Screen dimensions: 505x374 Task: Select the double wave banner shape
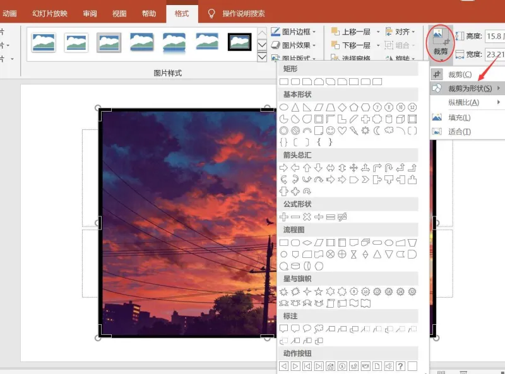[365, 303]
